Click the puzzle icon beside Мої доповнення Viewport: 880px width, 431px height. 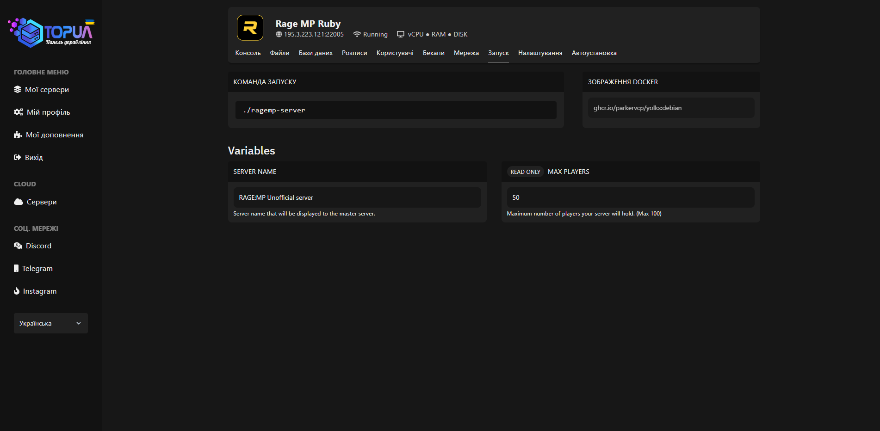(x=18, y=135)
